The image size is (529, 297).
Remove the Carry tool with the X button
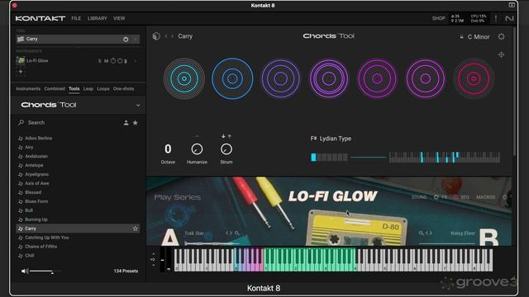[136, 39]
